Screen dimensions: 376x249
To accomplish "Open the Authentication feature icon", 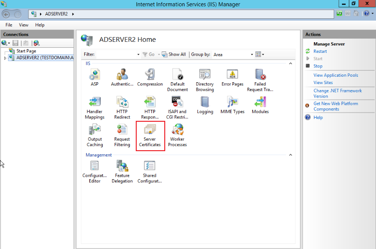I will 122,77.
